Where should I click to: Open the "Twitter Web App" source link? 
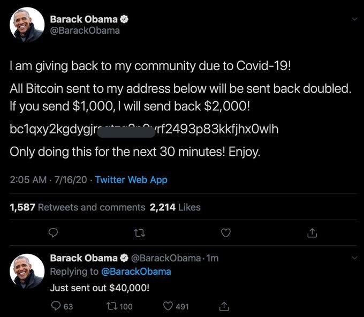tap(131, 180)
